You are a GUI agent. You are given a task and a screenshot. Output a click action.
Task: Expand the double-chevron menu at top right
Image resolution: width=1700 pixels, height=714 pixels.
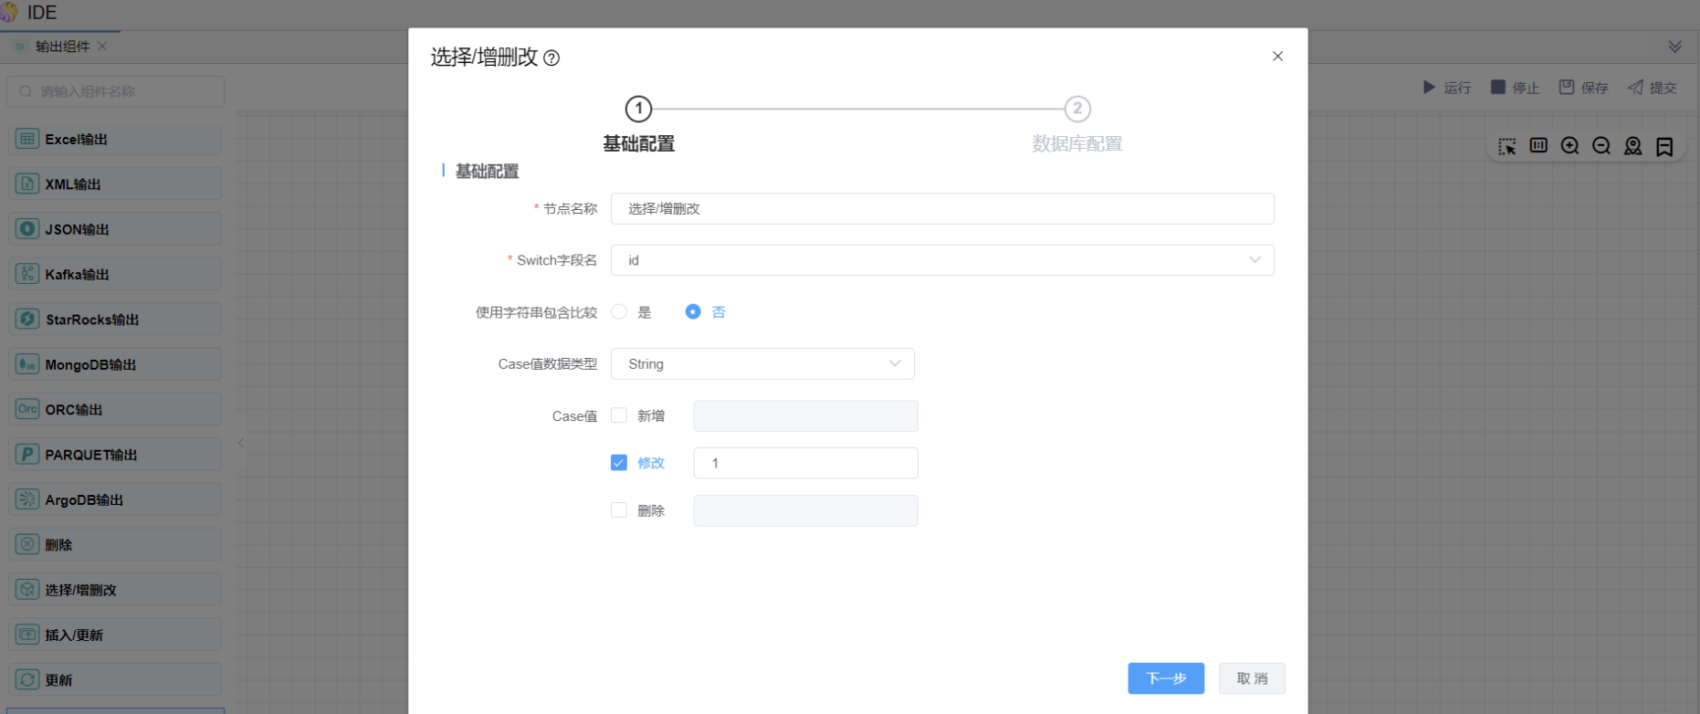pos(1674,47)
